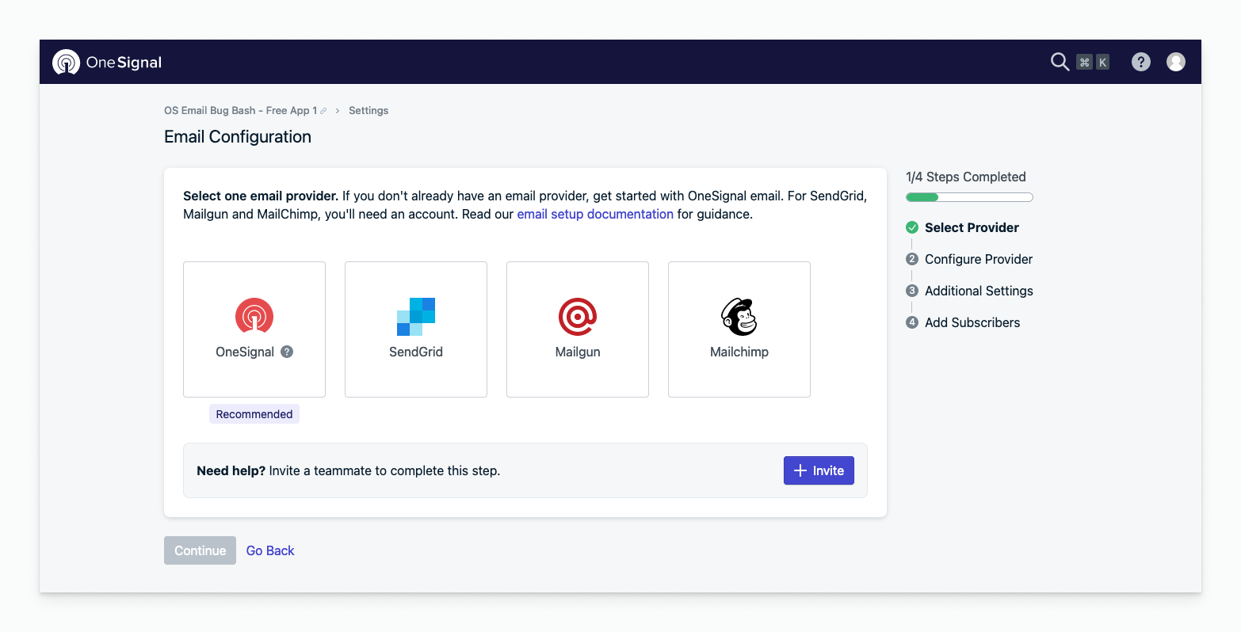Click step 3 number circle

[912, 291]
